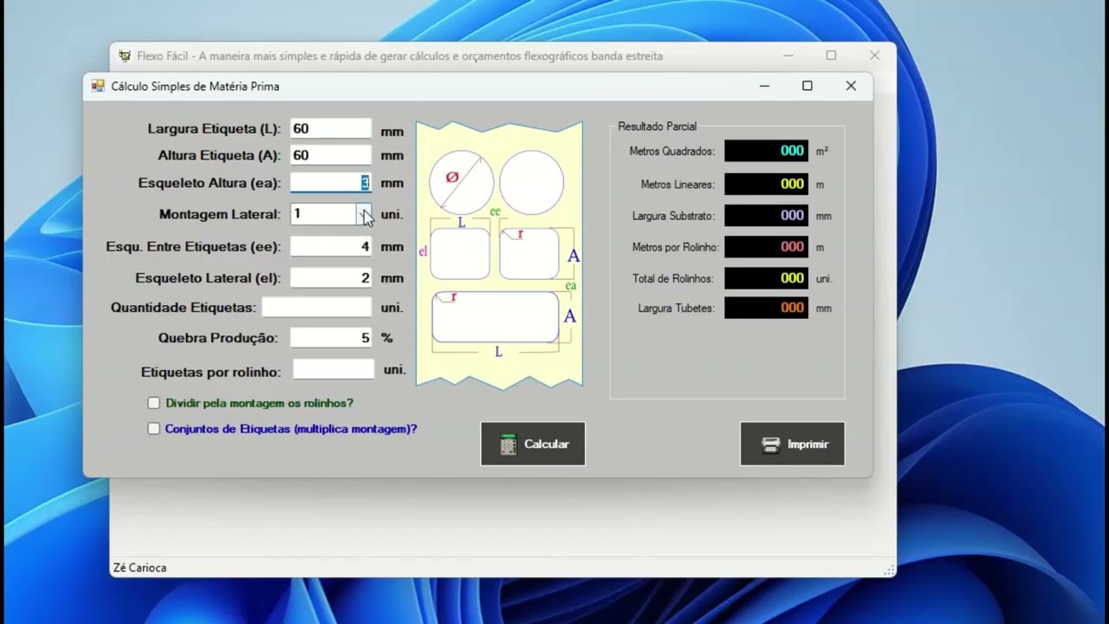Tick 'Conjuntos de Etiquetas (multiplica montagem)?' checkbox
Screen dimensions: 1109x624
pos(154,429)
